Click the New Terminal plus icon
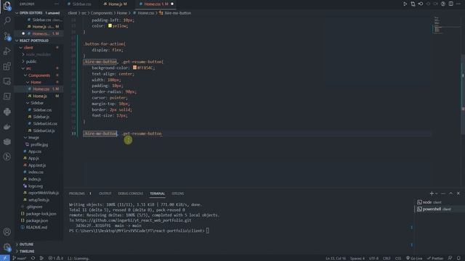The image size is (465, 261). click(x=432, y=194)
